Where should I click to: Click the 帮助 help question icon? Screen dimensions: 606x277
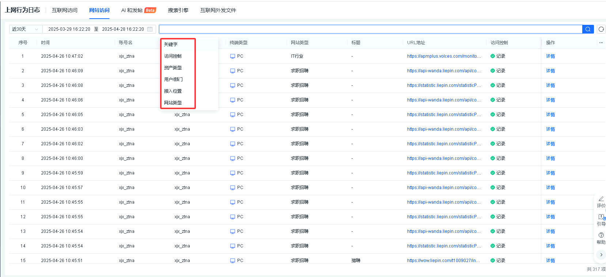601,235
